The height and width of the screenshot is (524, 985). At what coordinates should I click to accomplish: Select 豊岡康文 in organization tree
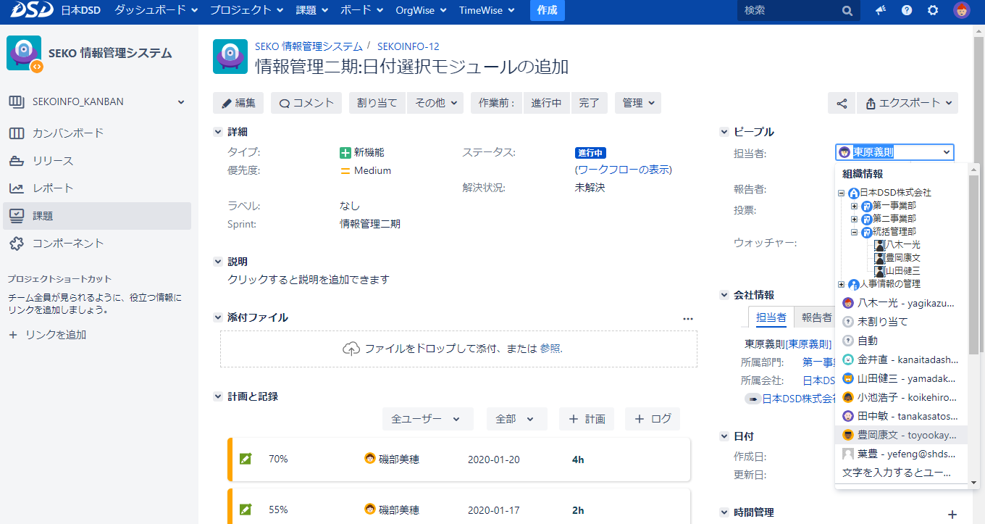click(x=902, y=258)
